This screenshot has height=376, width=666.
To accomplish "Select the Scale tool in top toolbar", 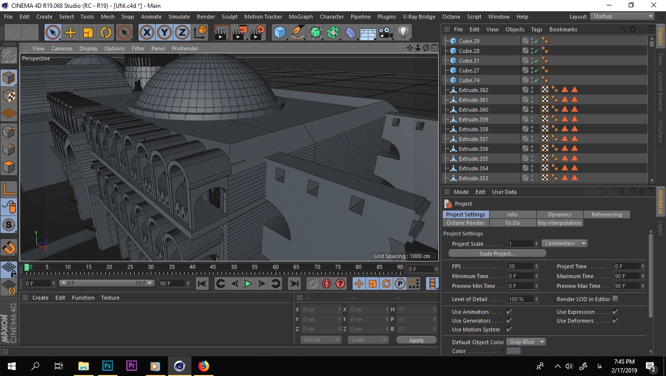I will [x=88, y=33].
